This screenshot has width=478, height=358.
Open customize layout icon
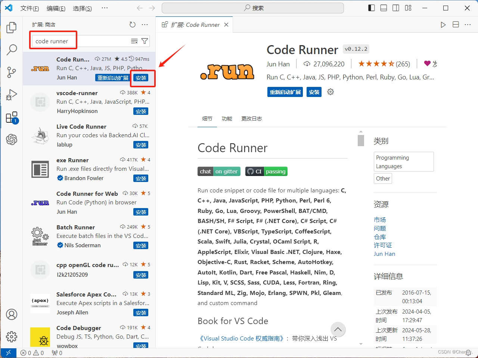408,8
